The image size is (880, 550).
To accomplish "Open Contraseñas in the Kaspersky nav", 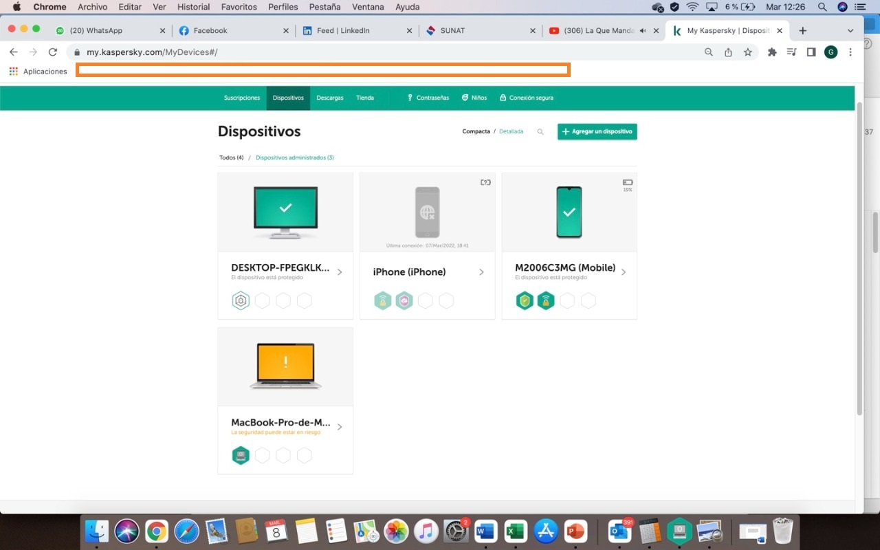I will (x=428, y=98).
